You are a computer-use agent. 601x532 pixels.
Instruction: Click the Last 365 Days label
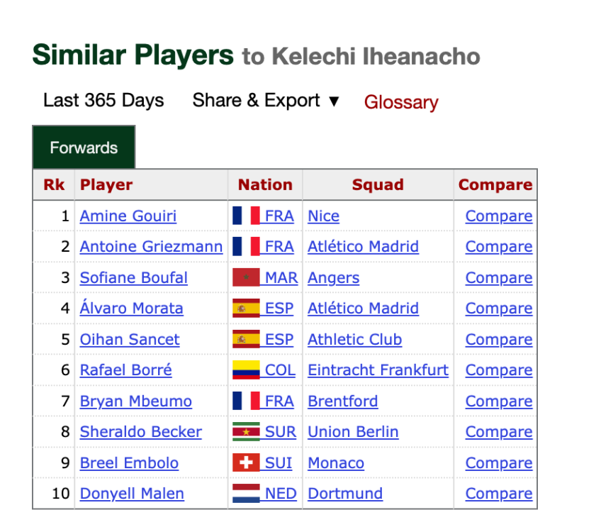tap(103, 101)
